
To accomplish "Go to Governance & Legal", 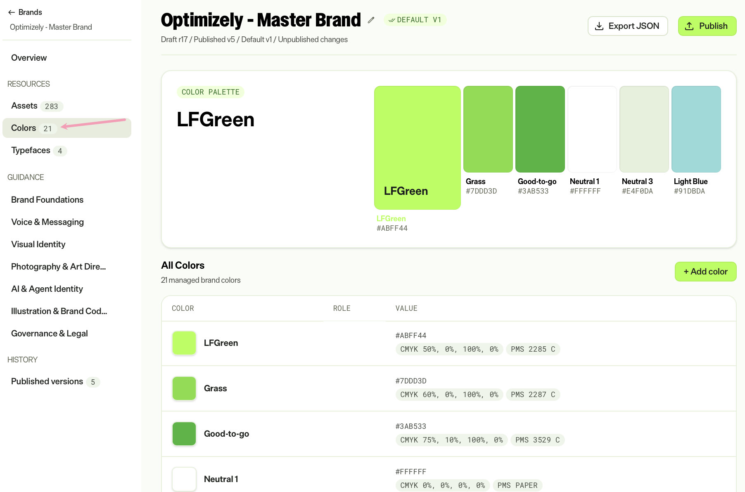I will (50, 334).
